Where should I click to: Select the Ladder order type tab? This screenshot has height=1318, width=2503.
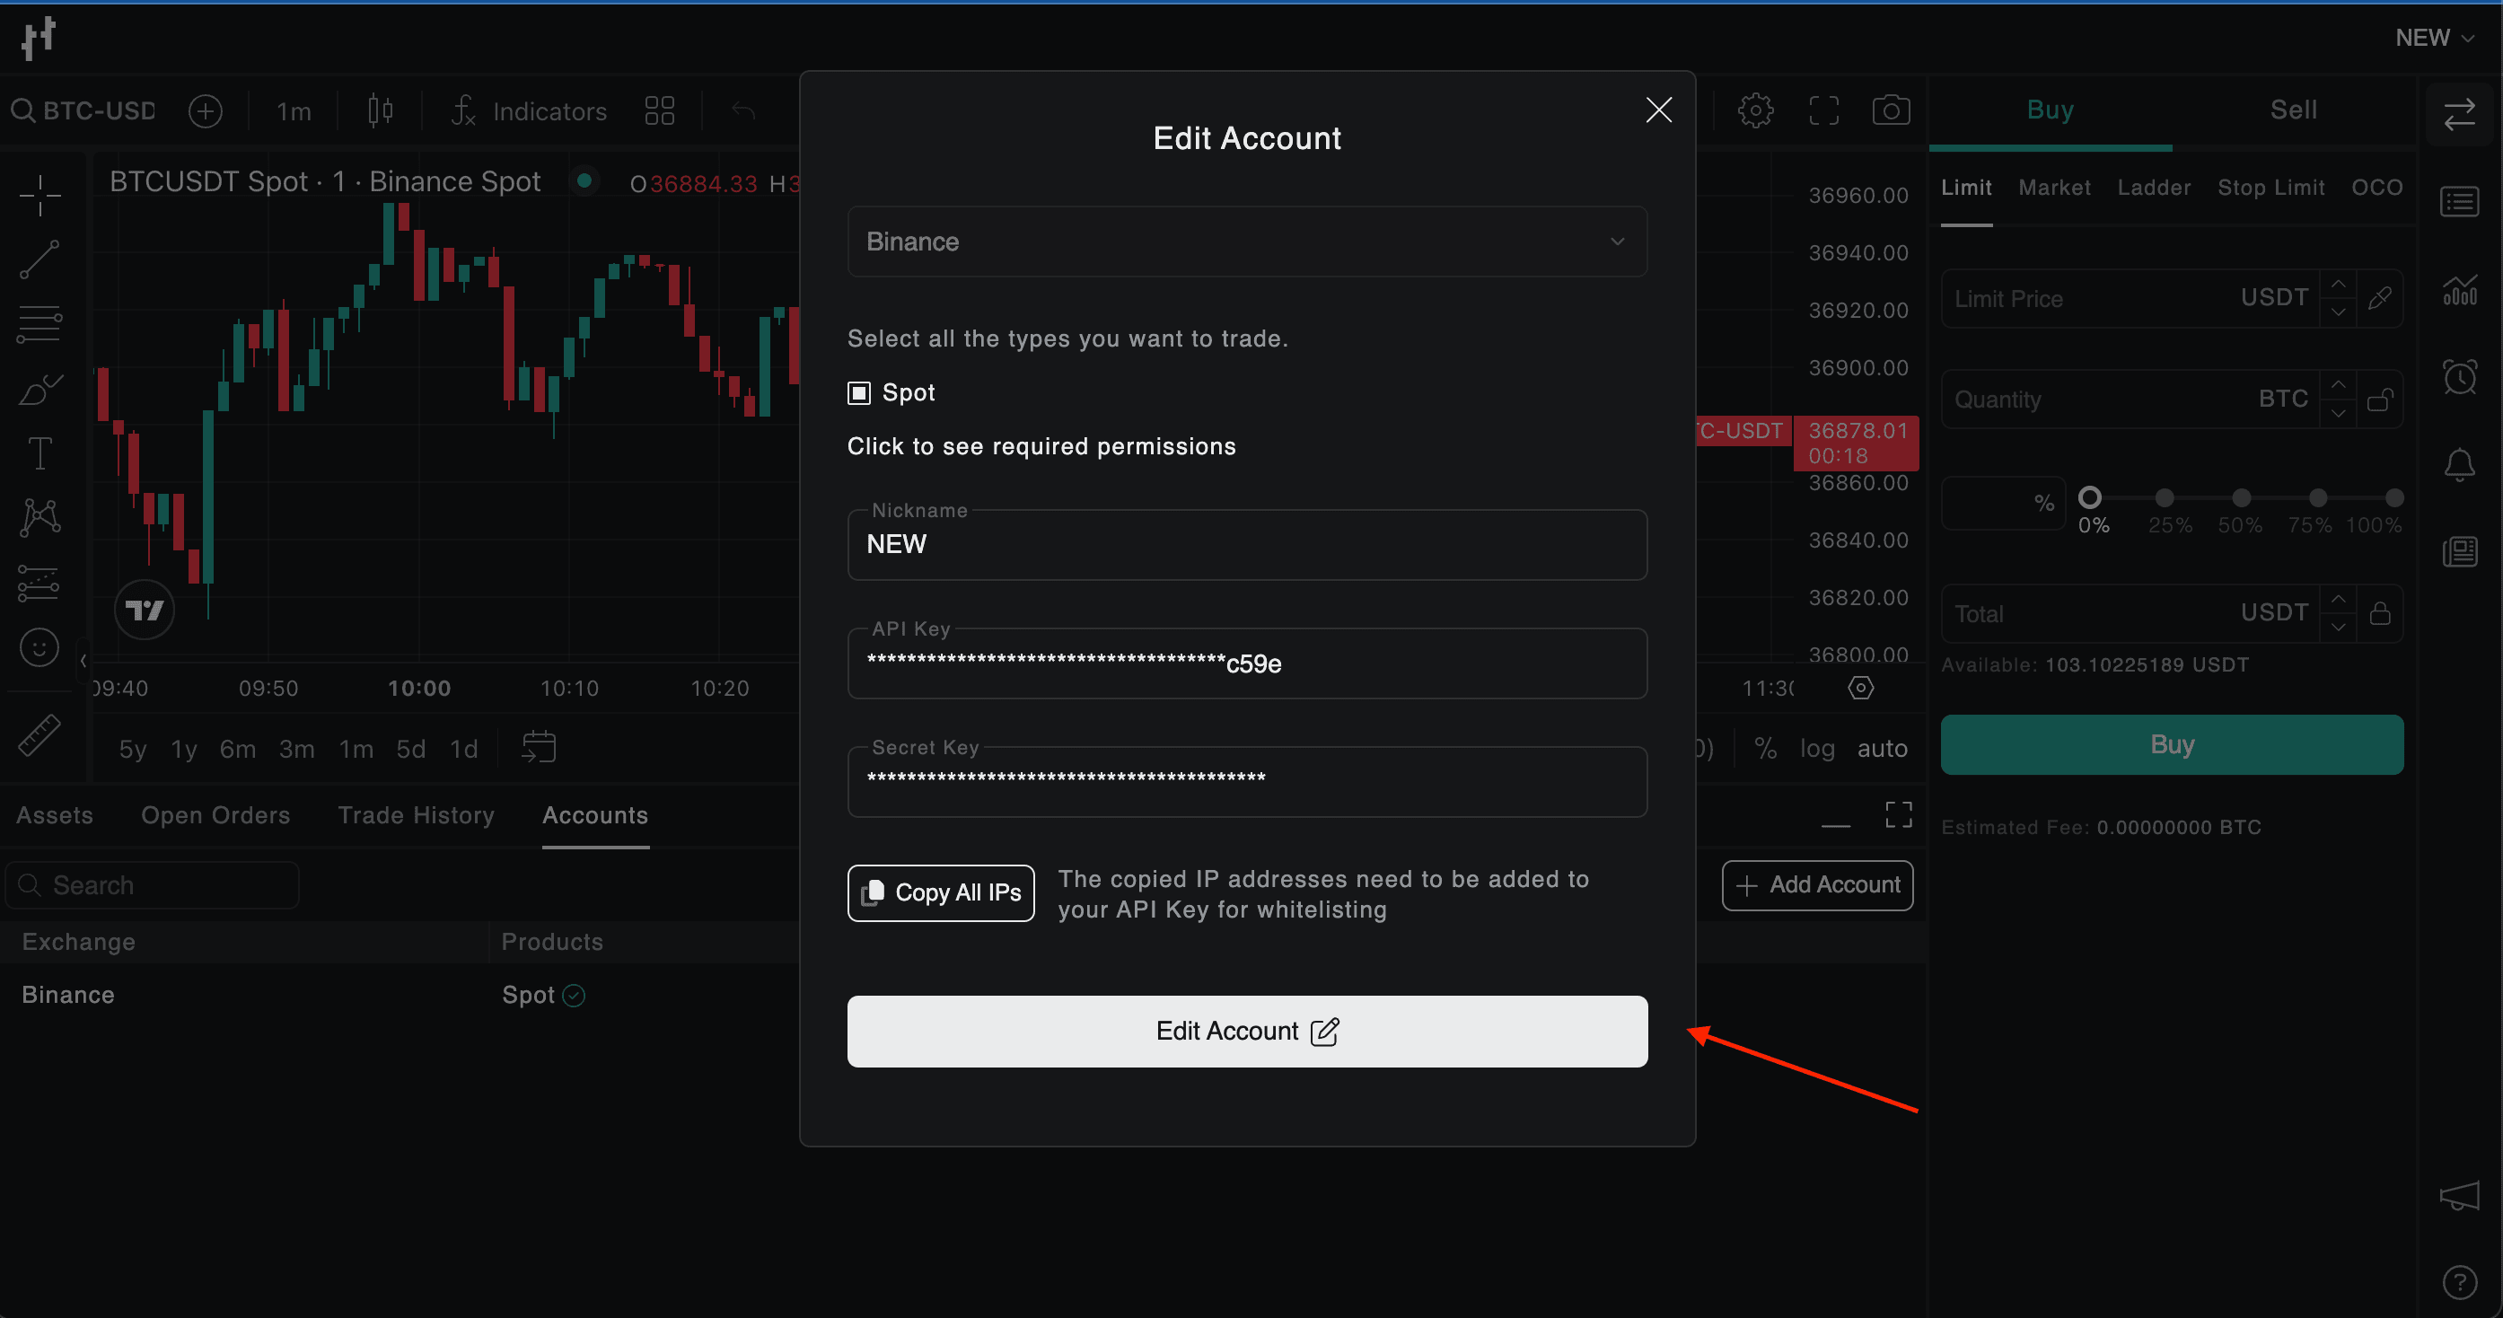pos(2154,188)
